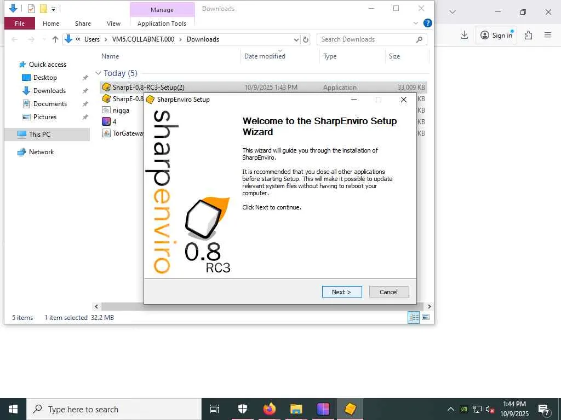
Task: Expand the Explorer ribbon chevron
Action: 415,23
